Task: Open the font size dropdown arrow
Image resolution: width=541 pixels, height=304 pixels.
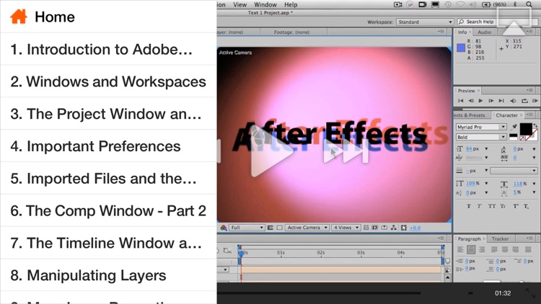Action: 486,149
